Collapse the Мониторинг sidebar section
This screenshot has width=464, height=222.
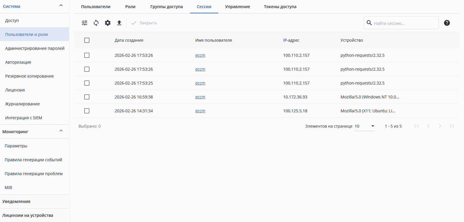(x=61, y=131)
